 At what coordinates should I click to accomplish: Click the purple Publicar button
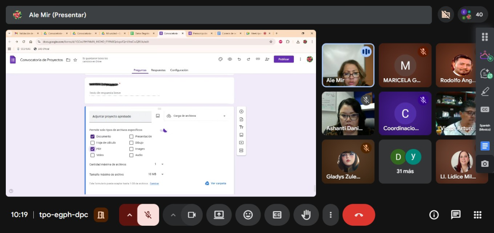coord(283,59)
